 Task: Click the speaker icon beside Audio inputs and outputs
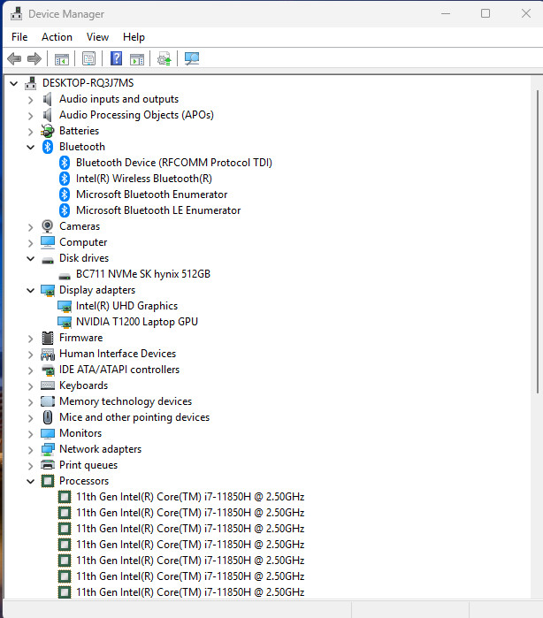coord(48,99)
